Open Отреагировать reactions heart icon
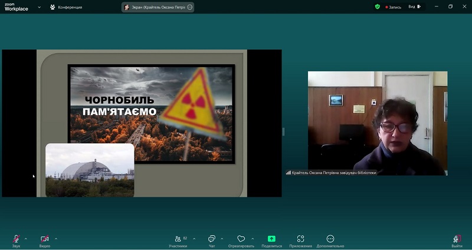 click(241, 239)
